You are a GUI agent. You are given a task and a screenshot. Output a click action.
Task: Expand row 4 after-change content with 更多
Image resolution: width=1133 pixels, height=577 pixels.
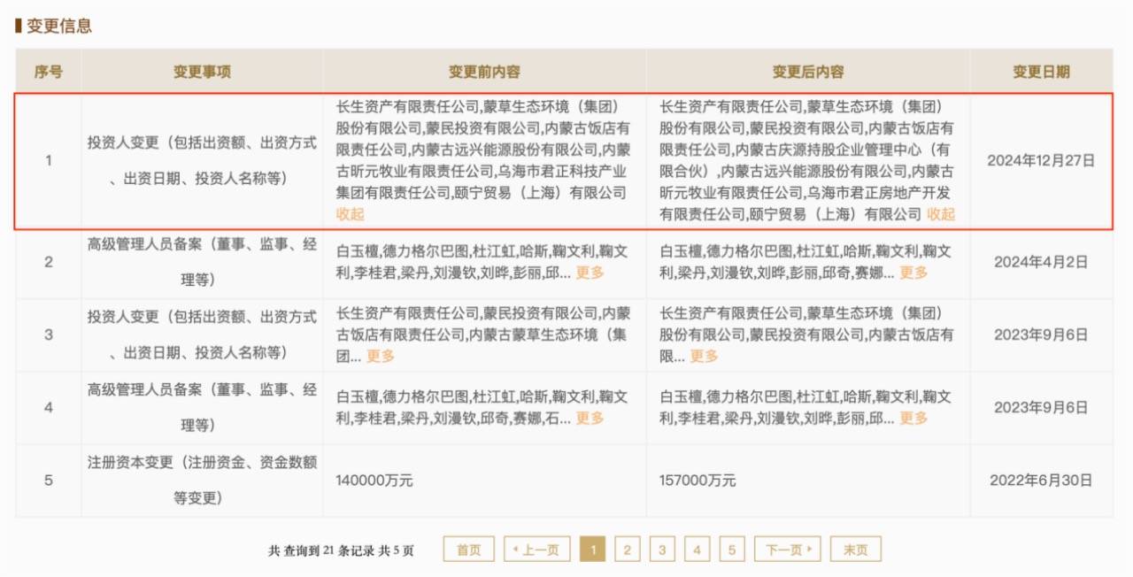pos(913,418)
